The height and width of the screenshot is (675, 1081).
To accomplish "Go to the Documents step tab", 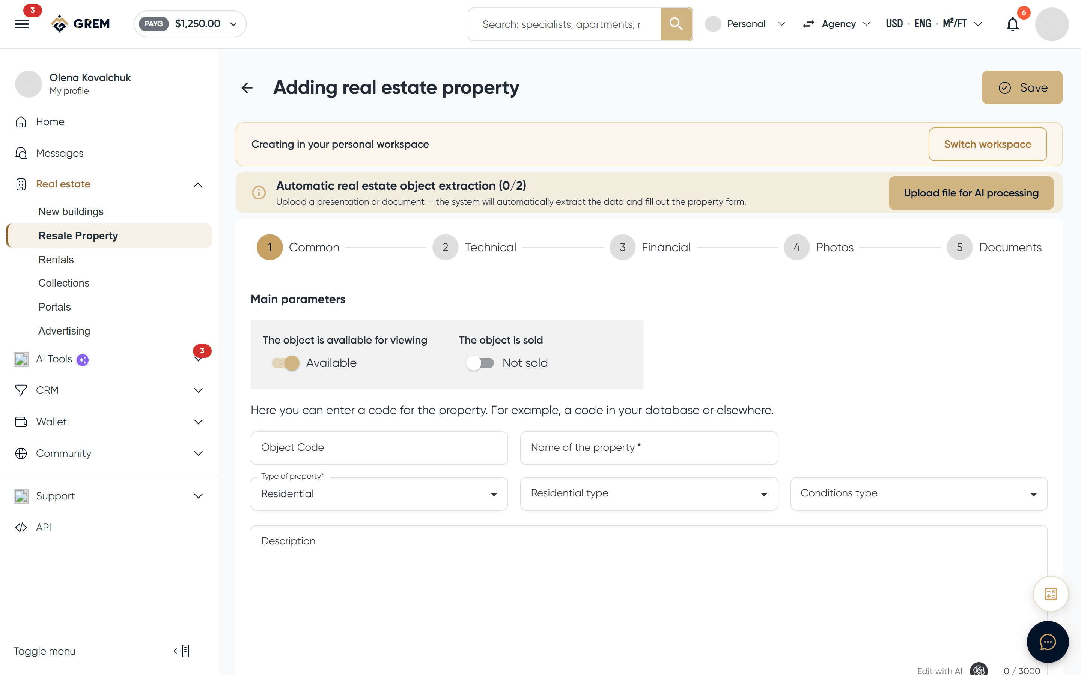I will click(x=994, y=247).
